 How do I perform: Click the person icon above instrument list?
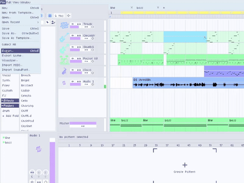(53, 22)
